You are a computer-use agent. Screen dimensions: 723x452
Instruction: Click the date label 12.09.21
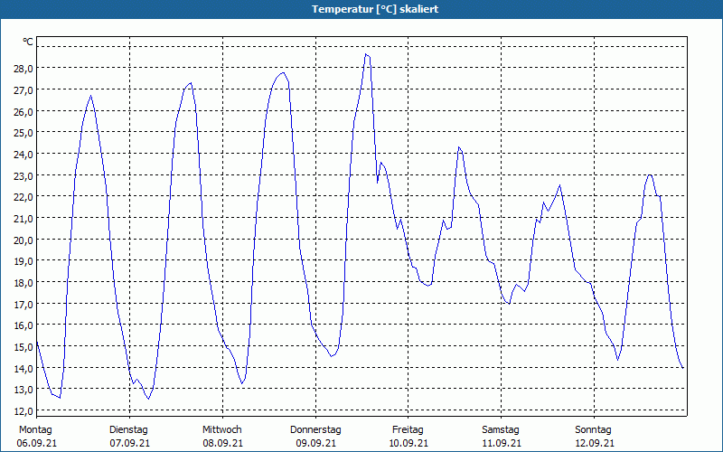[594, 443]
